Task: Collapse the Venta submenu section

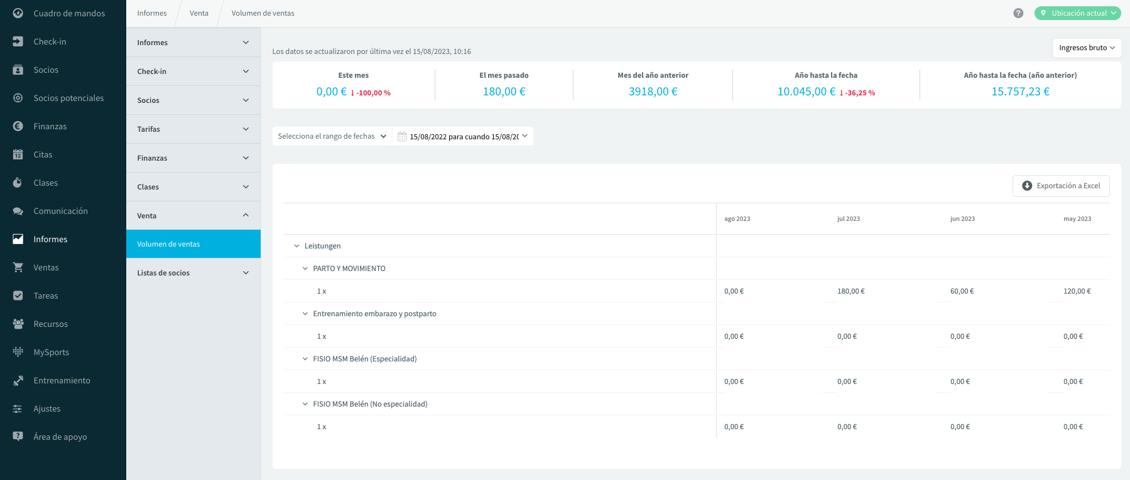Action: [193, 216]
